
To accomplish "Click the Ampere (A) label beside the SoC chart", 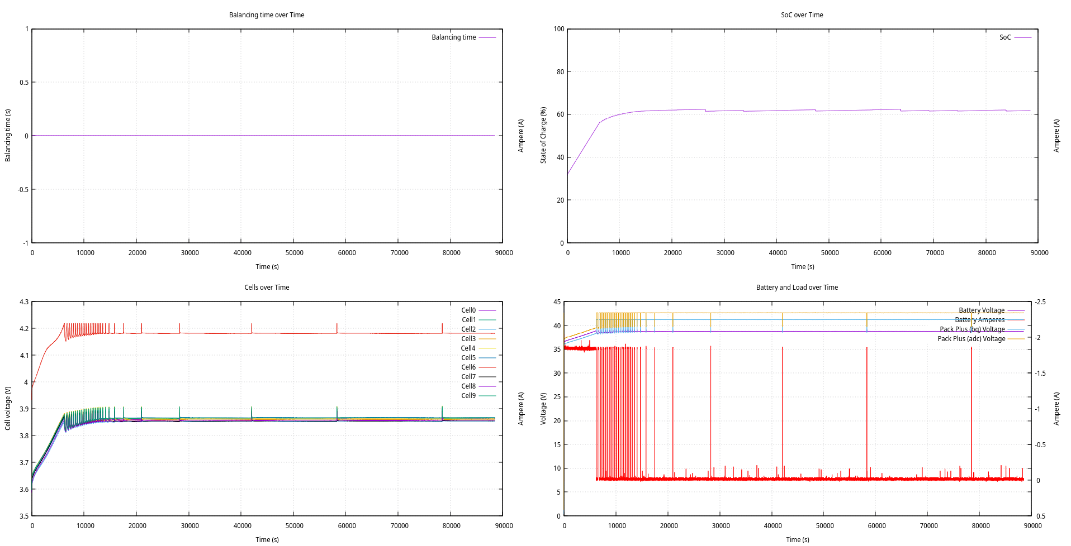I will 1056,136.
